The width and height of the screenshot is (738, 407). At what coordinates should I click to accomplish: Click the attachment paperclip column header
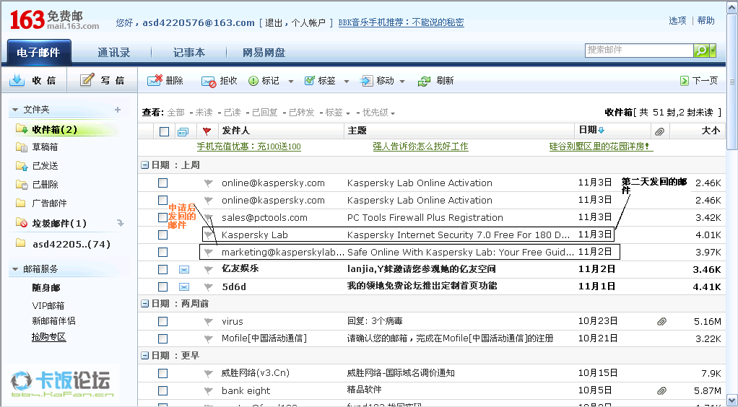[660, 131]
